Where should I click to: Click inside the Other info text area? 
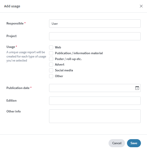point(95,116)
